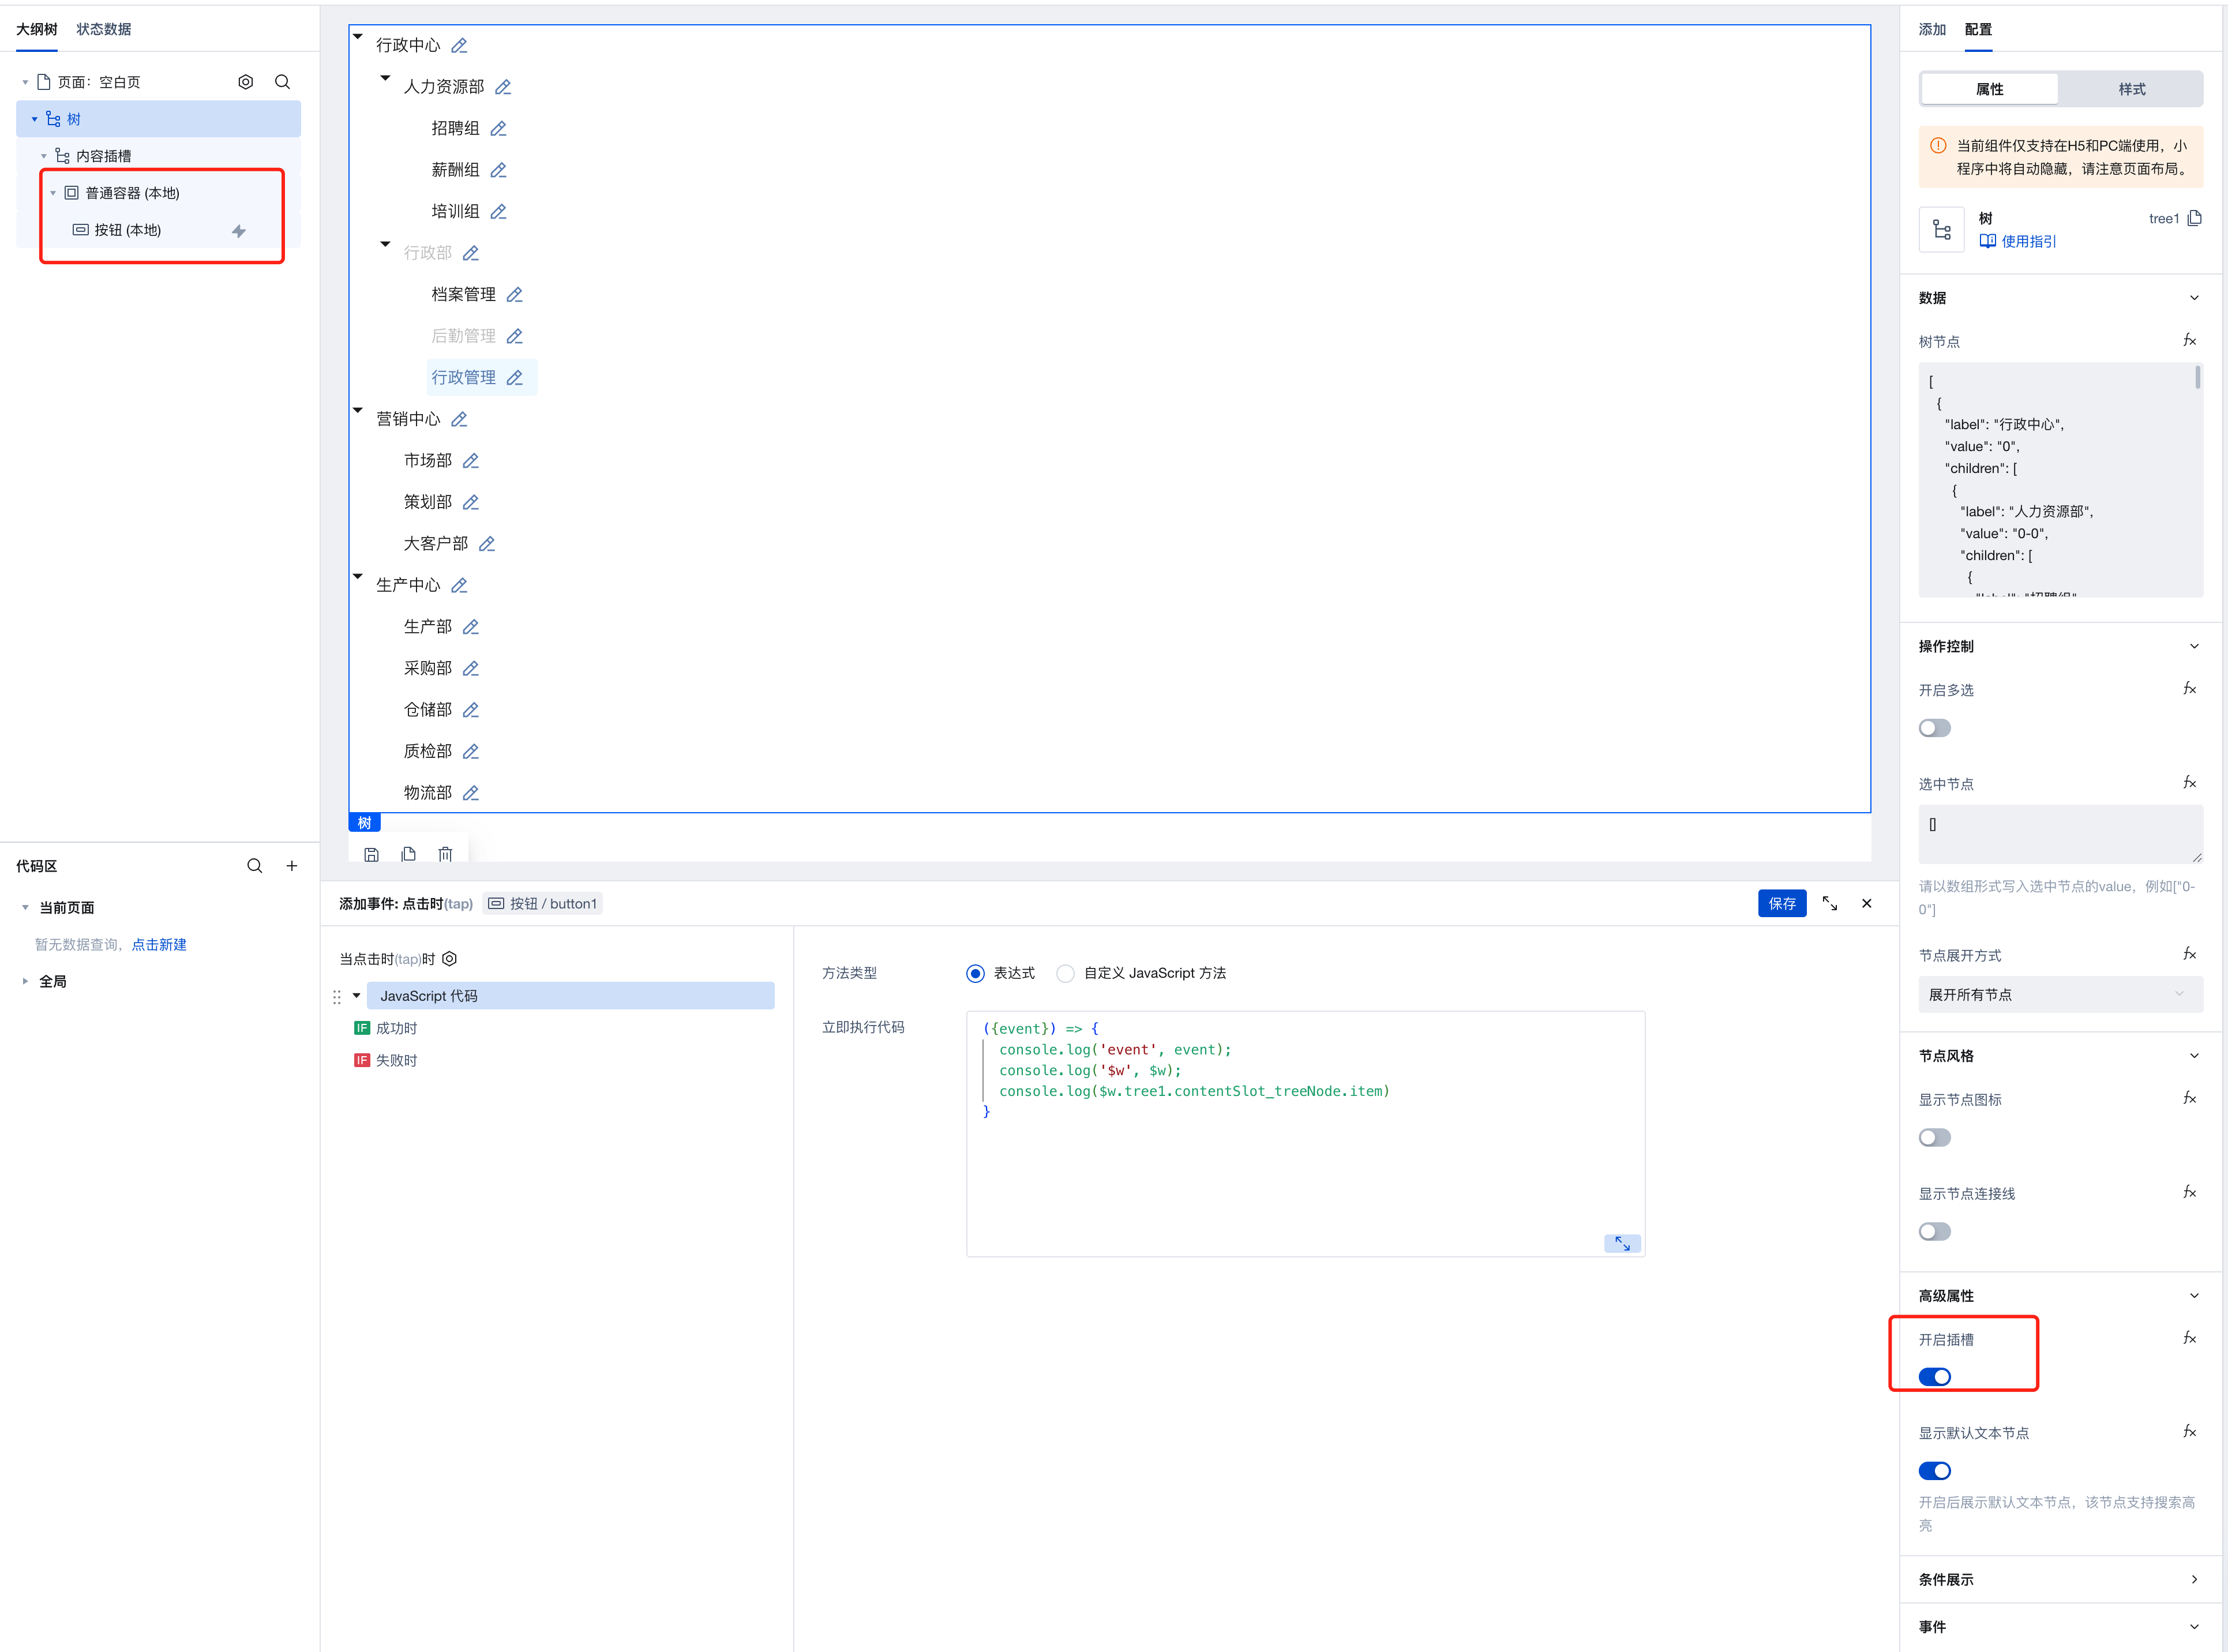Click inside the 立即执行代码 editor

pyautogui.click(x=1305, y=1133)
